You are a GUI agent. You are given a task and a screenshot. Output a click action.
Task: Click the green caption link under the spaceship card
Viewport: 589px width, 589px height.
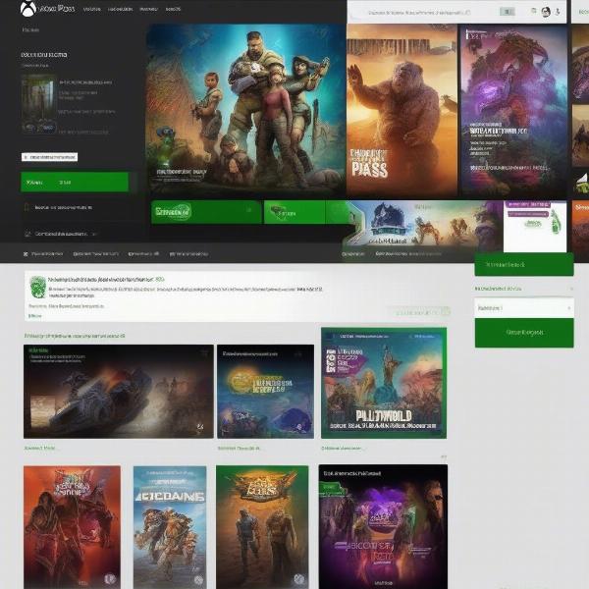click(x=40, y=448)
